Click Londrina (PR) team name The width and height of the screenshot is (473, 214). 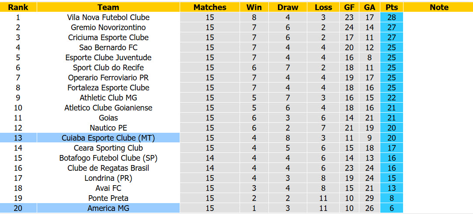pos(108,178)
